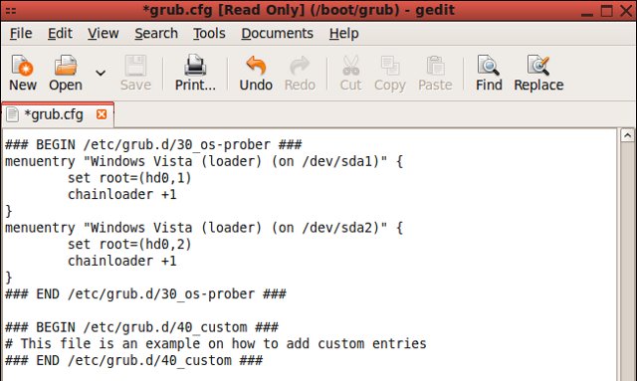
Task: Open the View menu
Action: [x=104, y=33]
